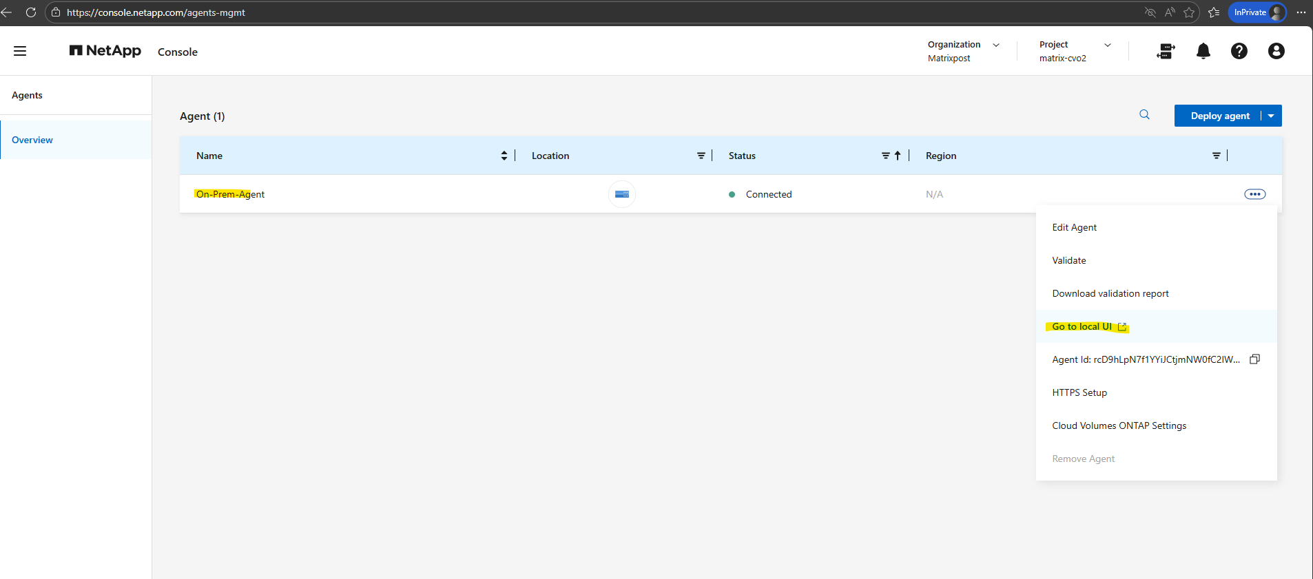1313x579 pixels.
Task: Open the hamburger navigation menu
Action: click(20, 51)
